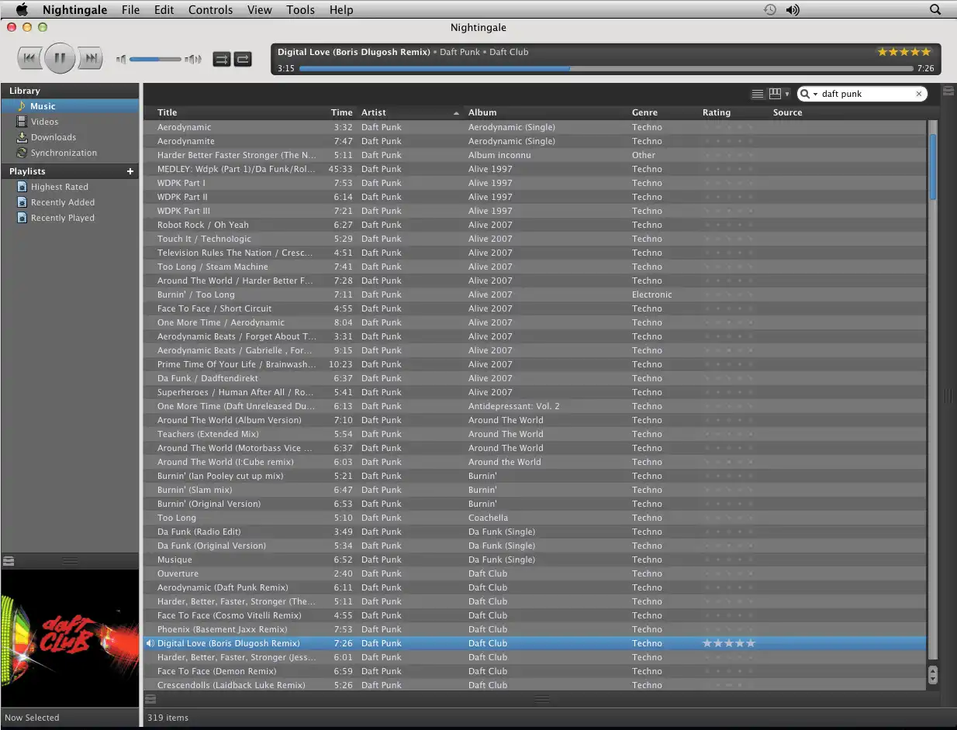Click speaker icon on Digital Love row
This screenshot has height=730, width=957.
click(150, 643)
